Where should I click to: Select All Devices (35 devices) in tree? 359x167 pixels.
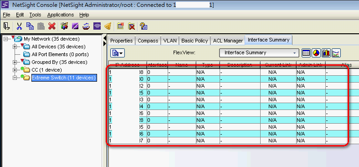coord(59,47)
